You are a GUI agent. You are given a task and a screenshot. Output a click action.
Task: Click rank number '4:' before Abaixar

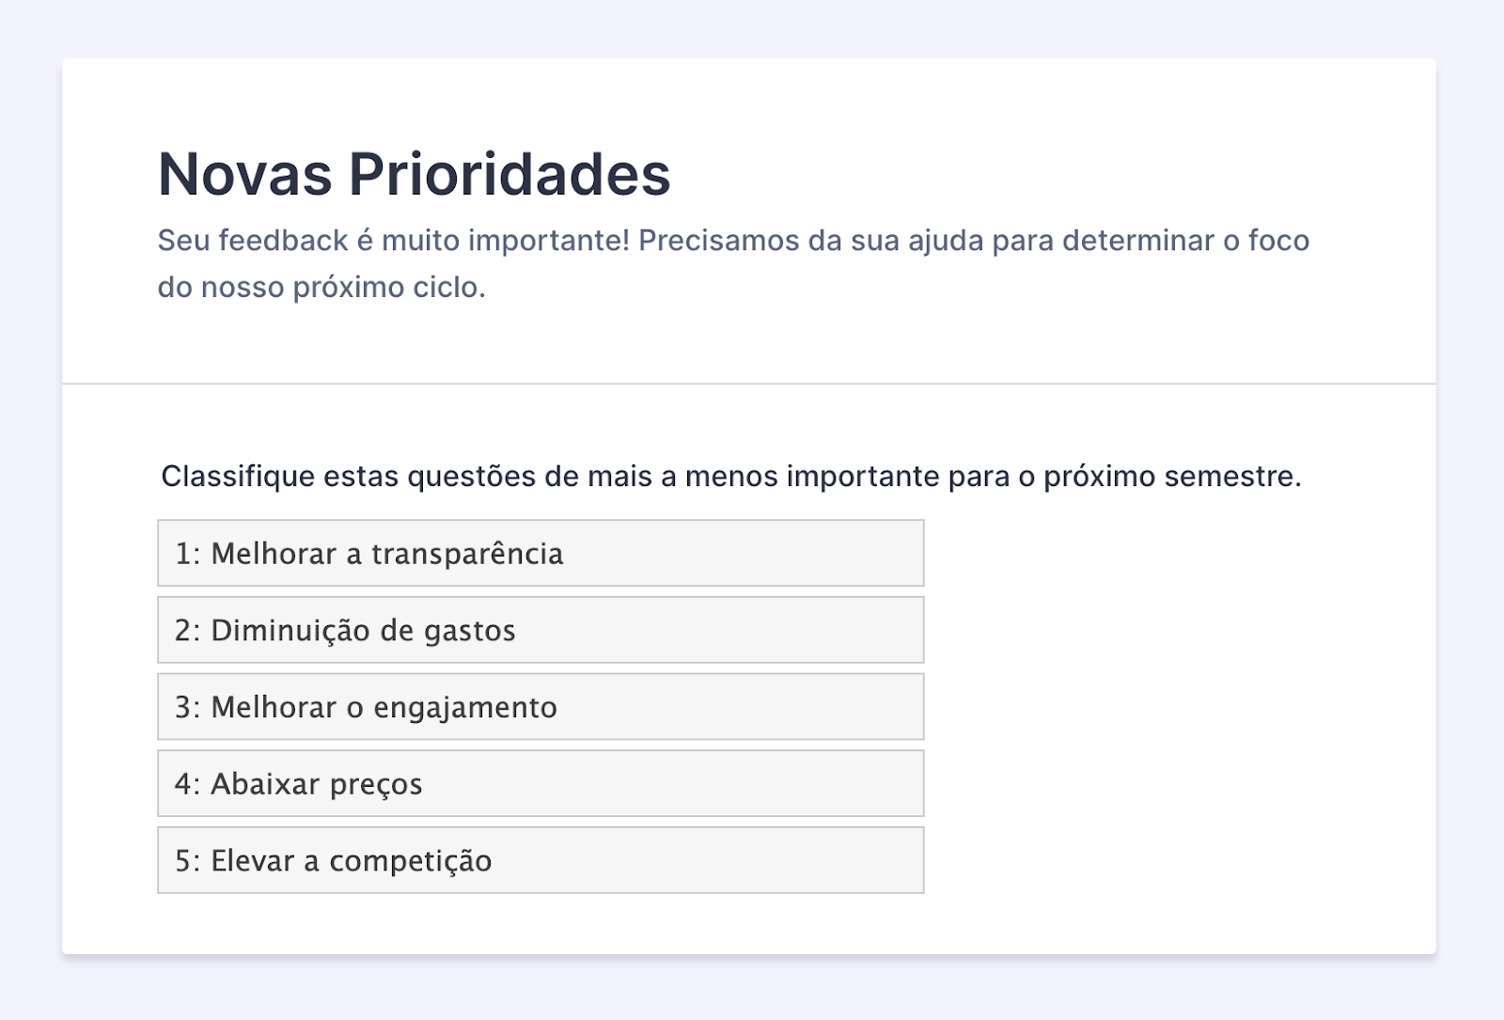[187, 784]
